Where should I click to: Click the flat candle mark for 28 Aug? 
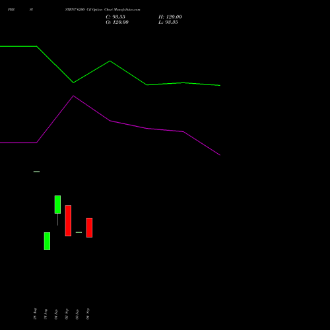pyautogui.click(x=36, y=172)
